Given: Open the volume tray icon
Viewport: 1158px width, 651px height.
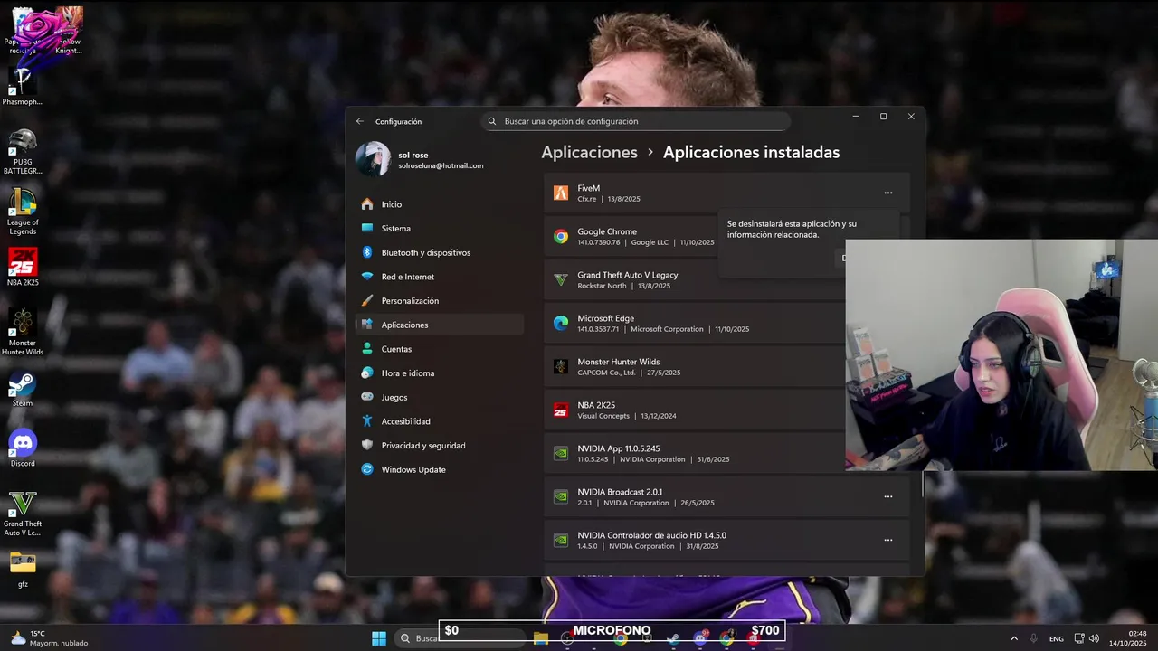Looking at the screenshot, I should coord(1096,638).
